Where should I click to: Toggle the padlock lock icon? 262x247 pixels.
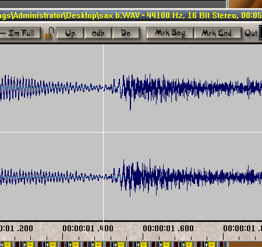pyautogui.click(x=49, y=33)
